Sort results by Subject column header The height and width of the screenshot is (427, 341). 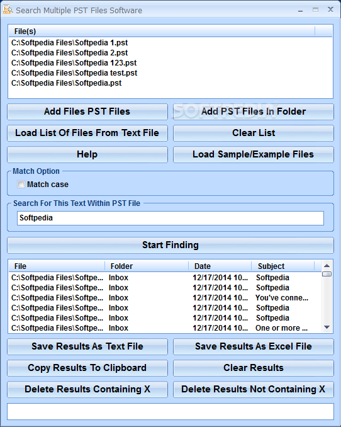[x=282, y=266]
